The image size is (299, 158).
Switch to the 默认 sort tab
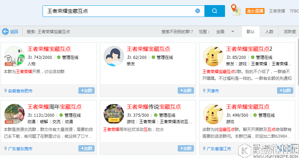pos(251,31)
